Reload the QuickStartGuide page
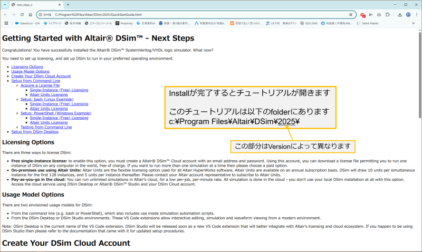422x252 pixels. [22, 15]
